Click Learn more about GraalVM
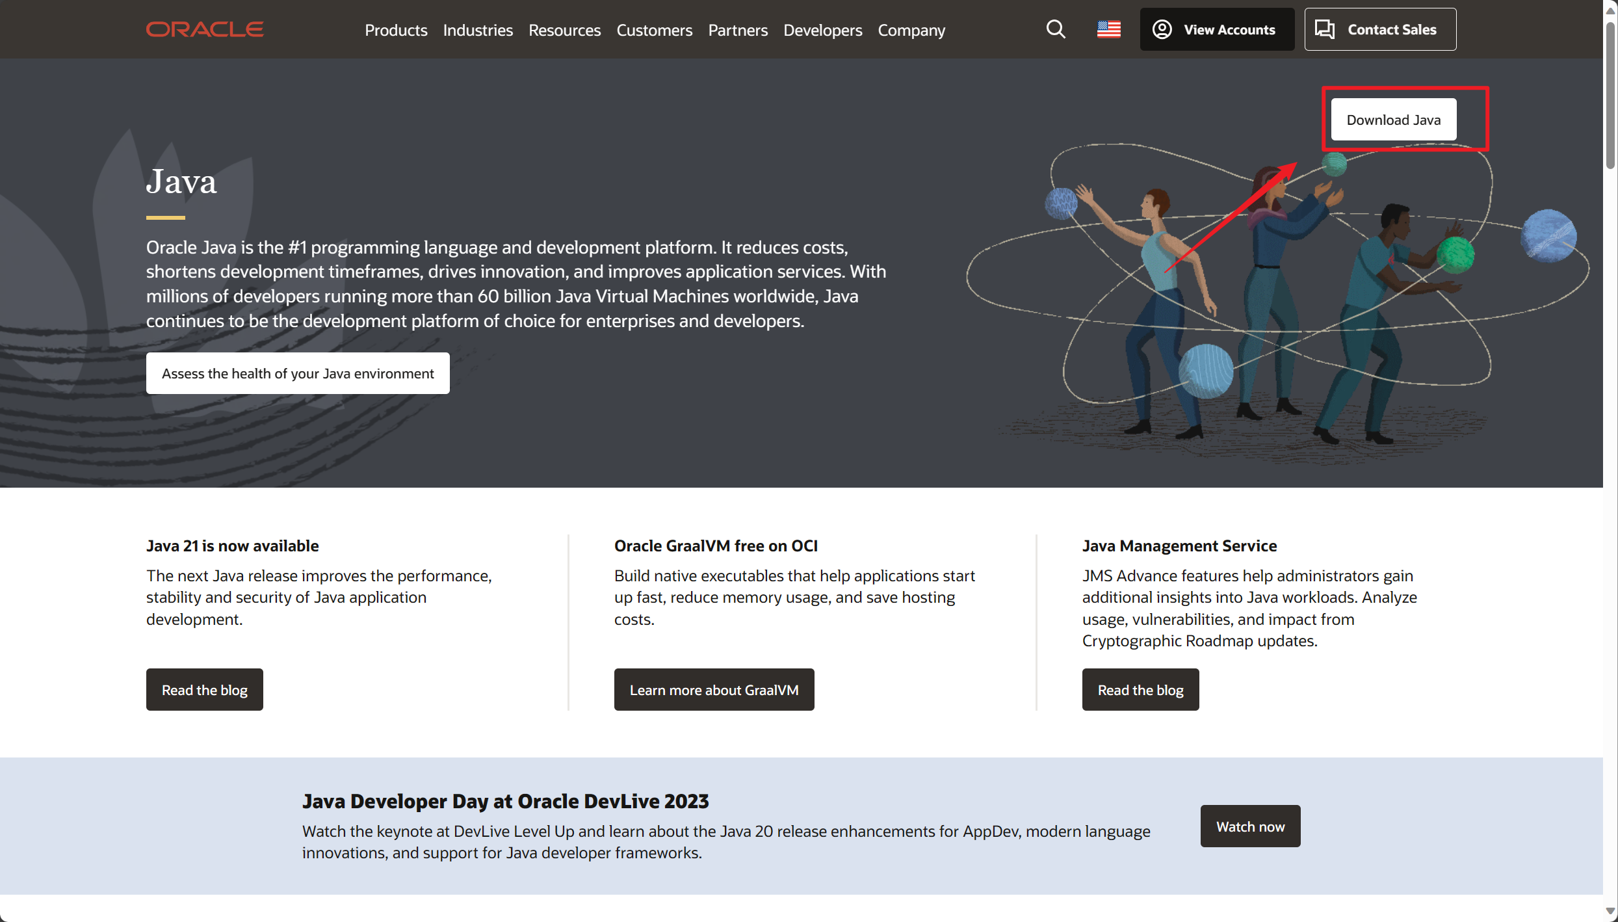This screenshot has height=922, width=1618. pyautogui.click(x=714, y=690)
